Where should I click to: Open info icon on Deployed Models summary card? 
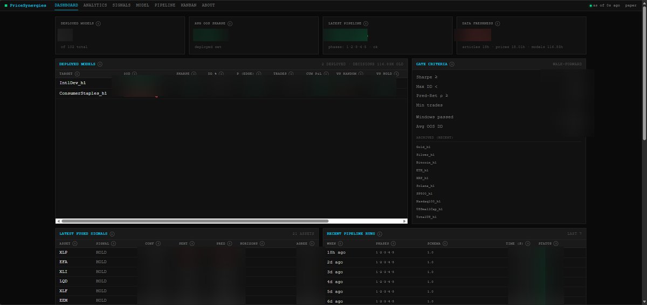[98, 24]
